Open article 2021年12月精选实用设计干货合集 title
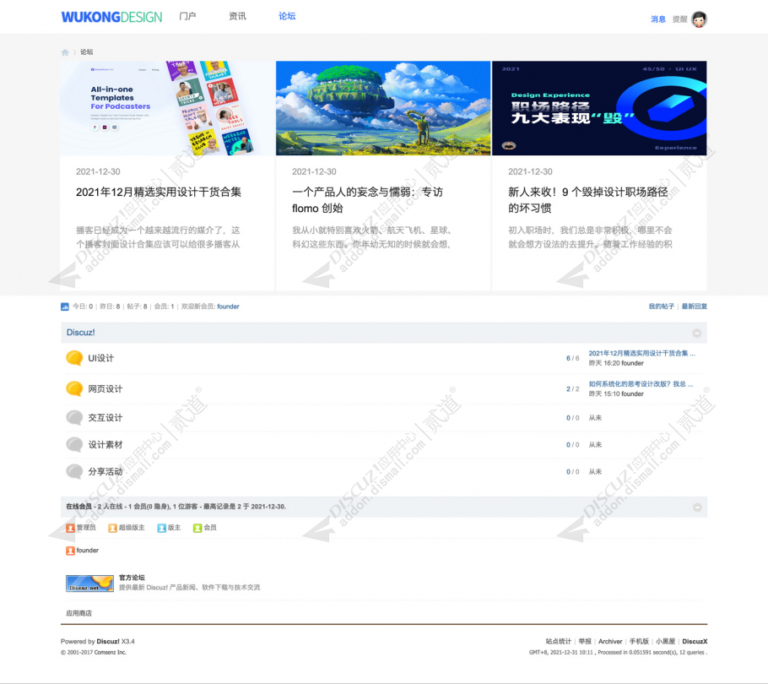This screenshot has width=768, height=684. [x=159, y=192]
